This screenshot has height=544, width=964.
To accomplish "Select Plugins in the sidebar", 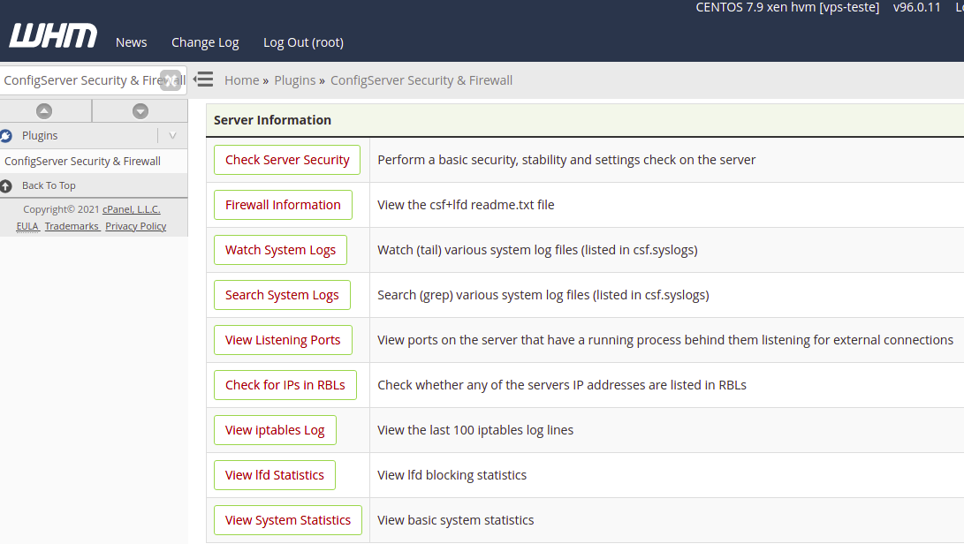I will pos(40,136).
